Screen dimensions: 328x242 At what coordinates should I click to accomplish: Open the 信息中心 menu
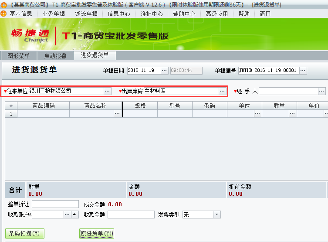click(119, 14)
